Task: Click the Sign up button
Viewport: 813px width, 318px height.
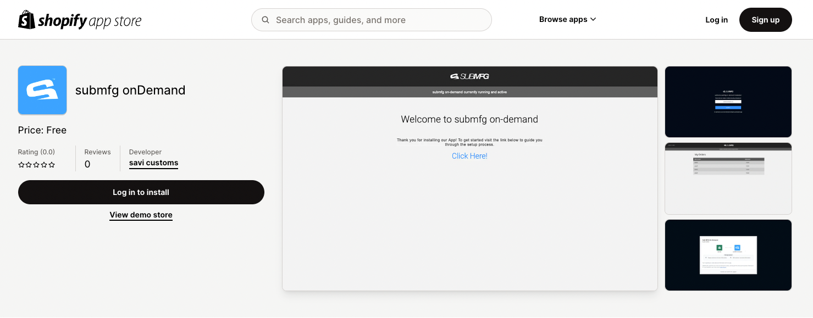Action: click(x=765, y=20)
